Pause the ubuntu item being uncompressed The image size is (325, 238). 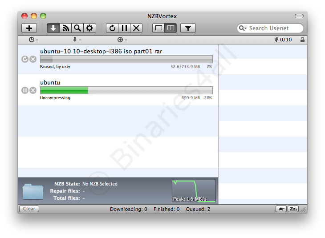point(25,90)
